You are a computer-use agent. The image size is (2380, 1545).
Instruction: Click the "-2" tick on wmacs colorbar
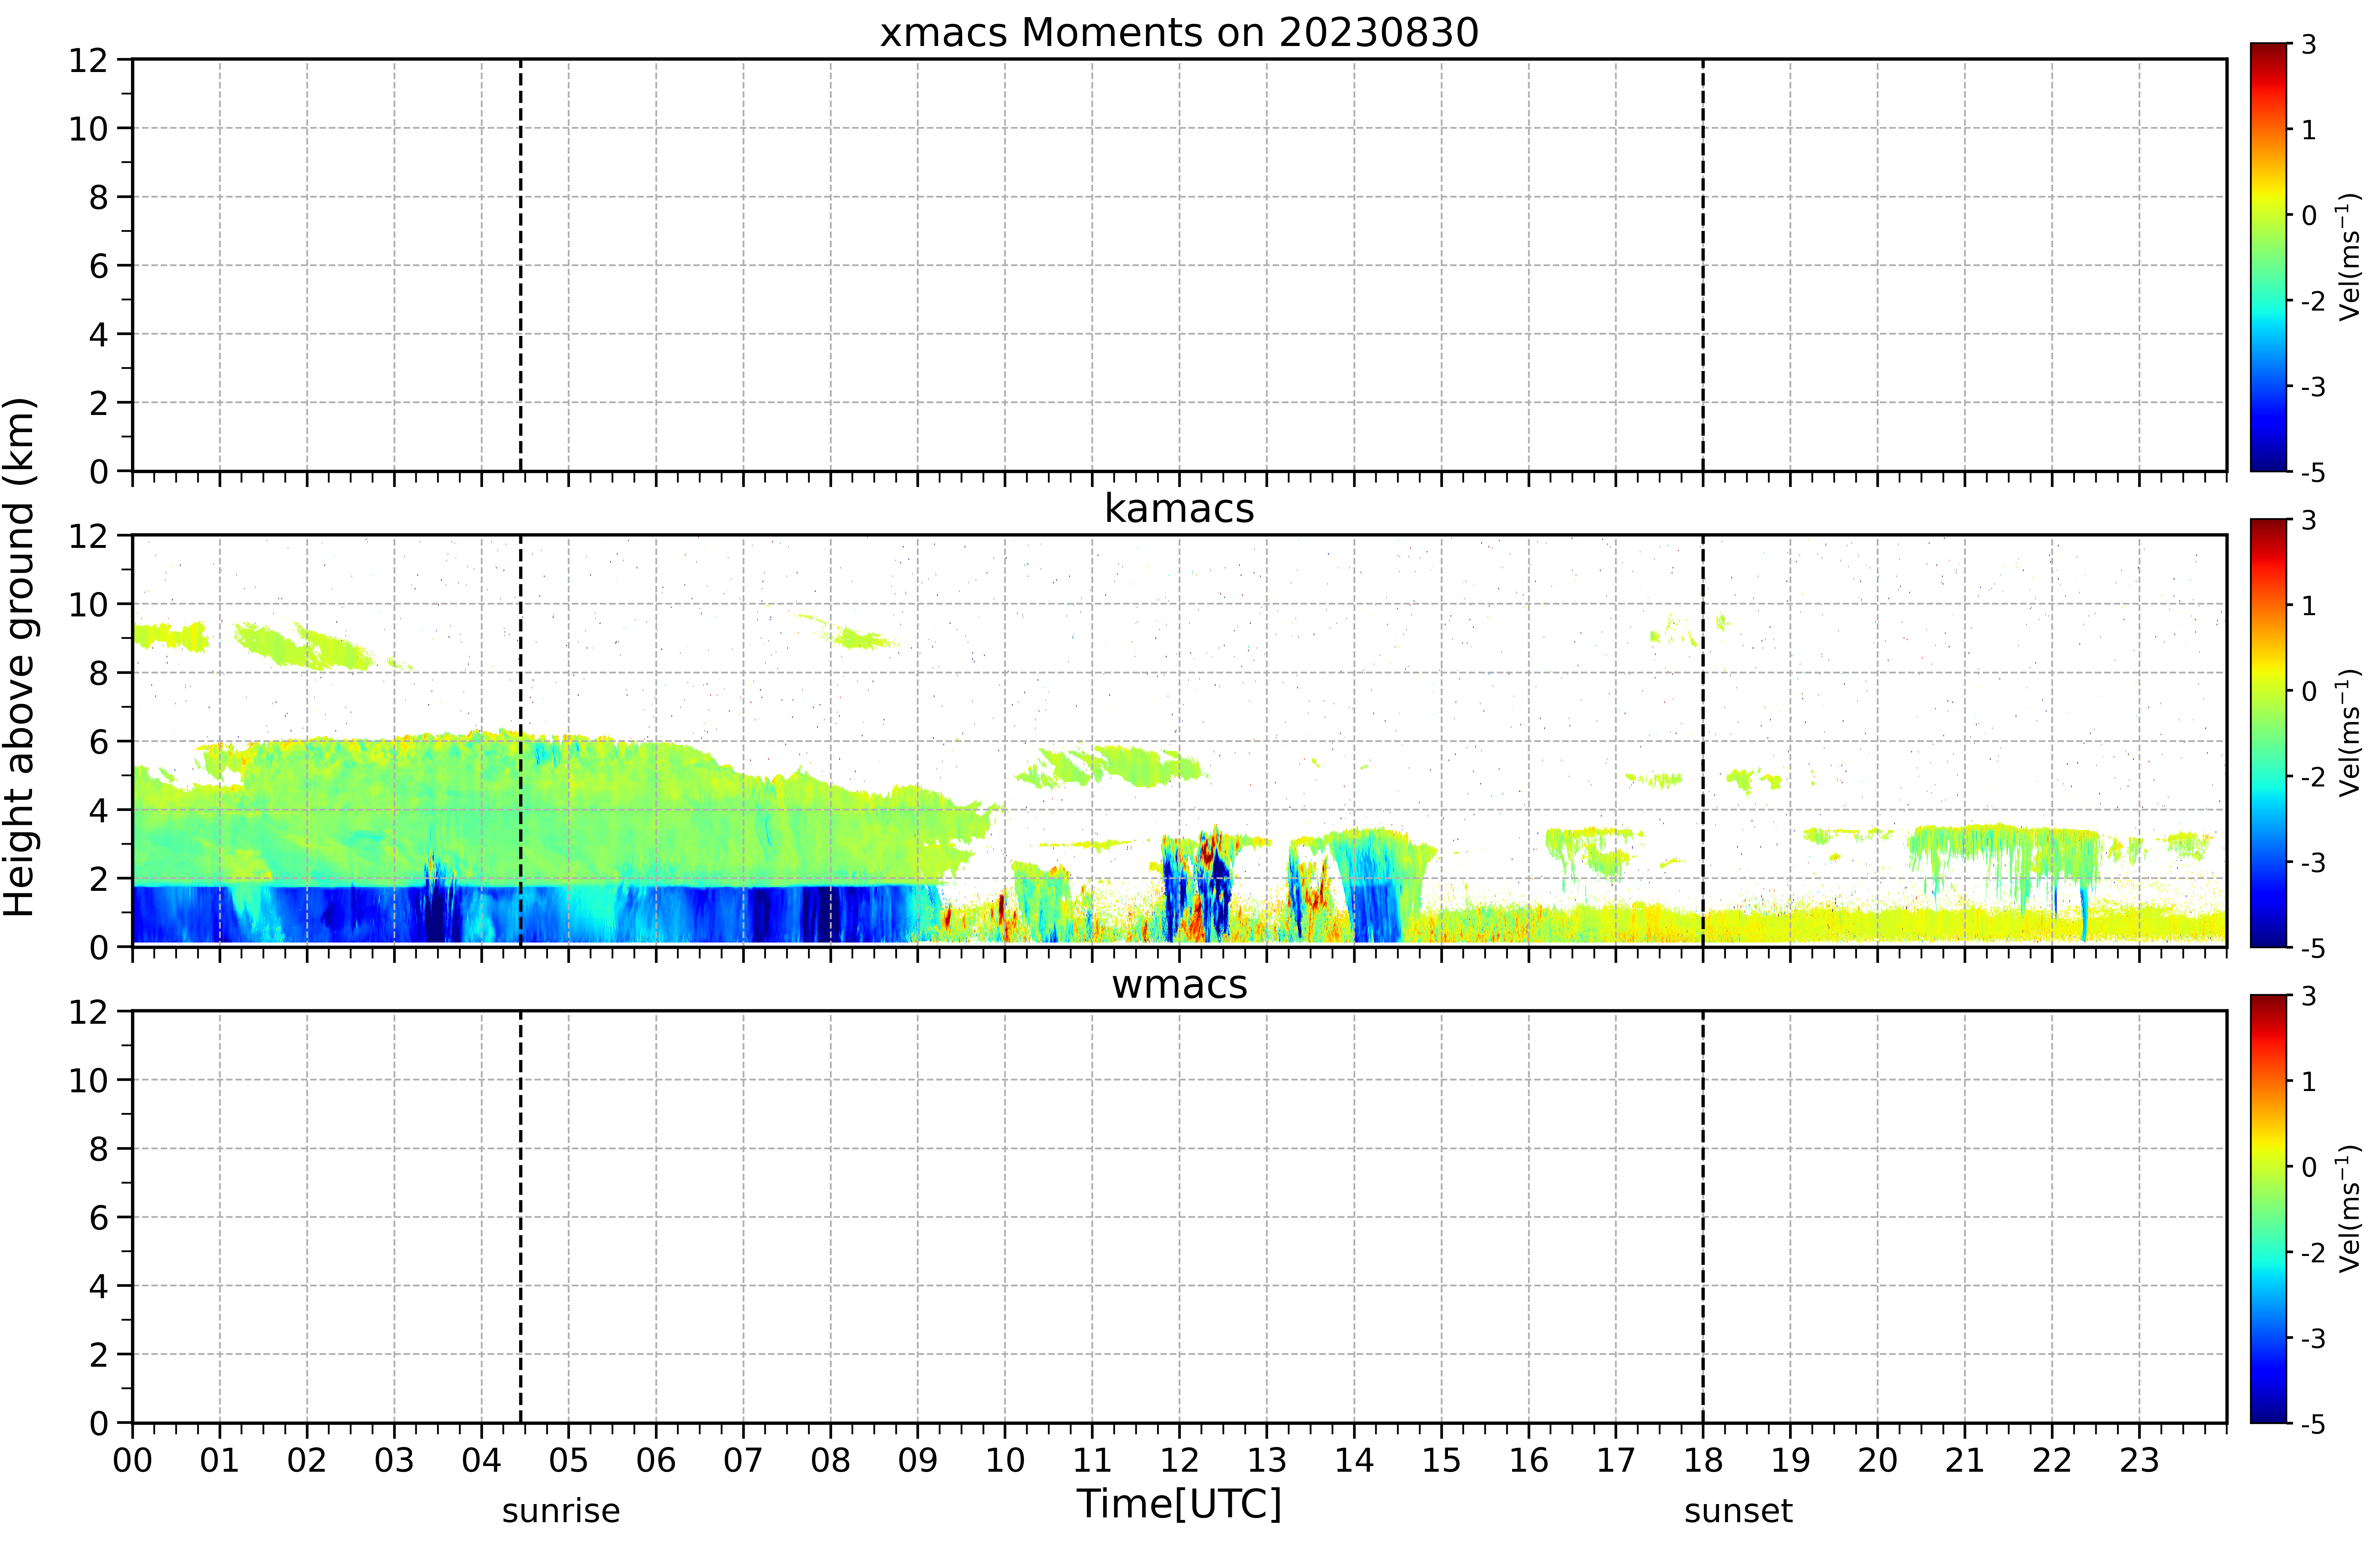[x=2313, y=1252]
